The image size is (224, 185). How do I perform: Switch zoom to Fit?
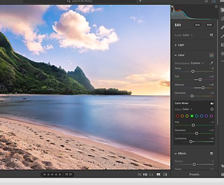pos(139,175)
